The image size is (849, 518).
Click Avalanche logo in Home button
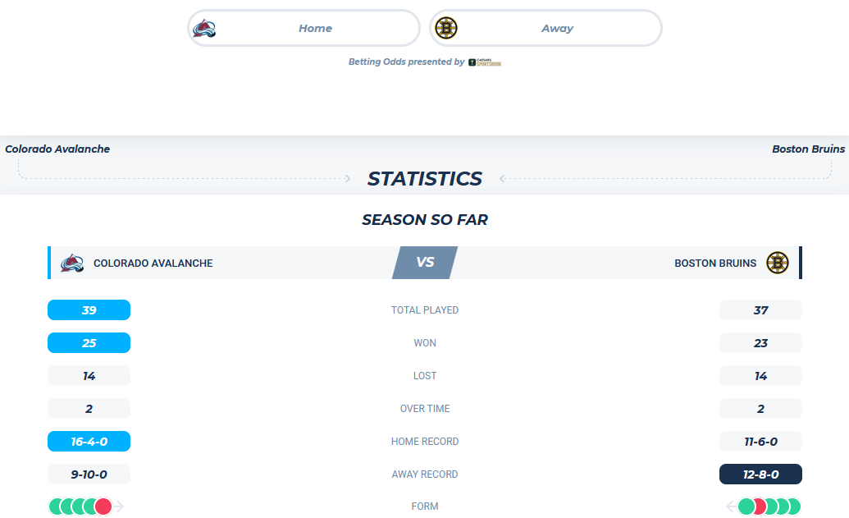pyautogui.click(x=205, y=28)
